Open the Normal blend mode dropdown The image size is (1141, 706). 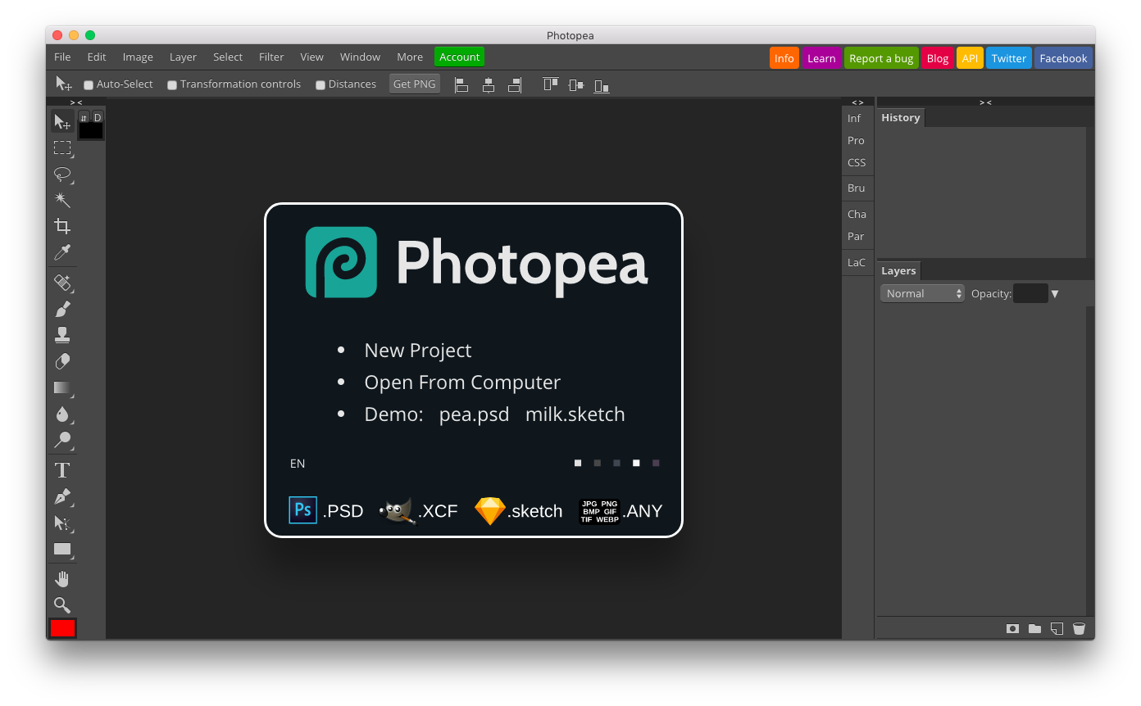922,293
